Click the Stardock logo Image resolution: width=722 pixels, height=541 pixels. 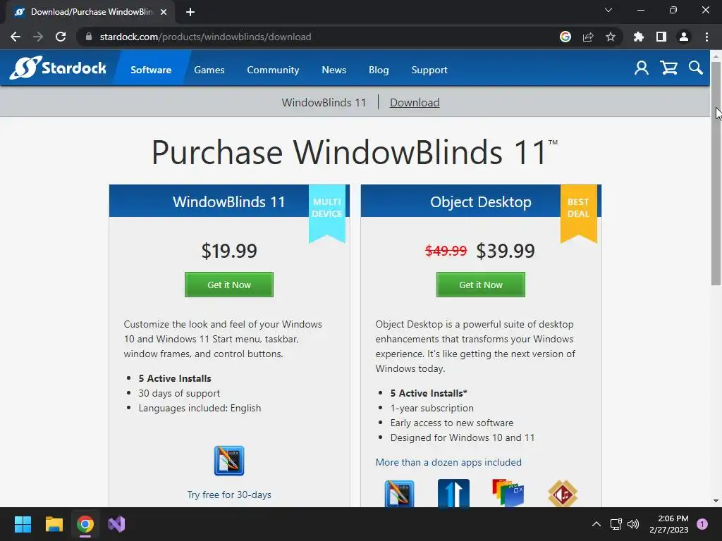(x=58, y=68)
